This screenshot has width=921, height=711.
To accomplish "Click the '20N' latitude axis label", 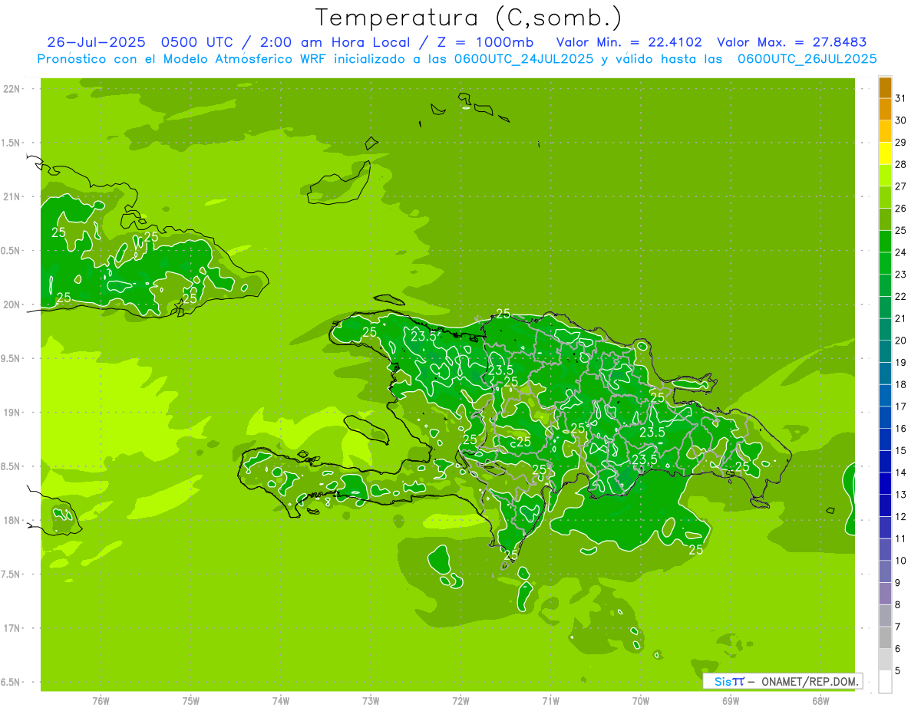I will pyautogui.click(x=12, y=304).
